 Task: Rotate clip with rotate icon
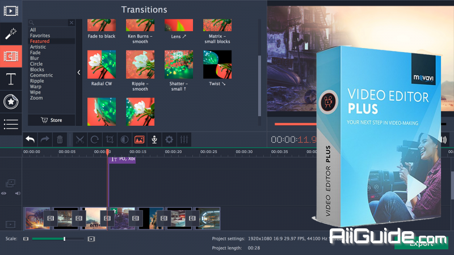click(x=95, y=139)
